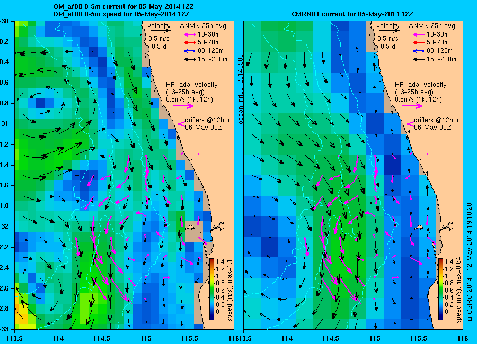Click the velocity scale arrow in CMRNRT panel
This screenshot has height=344, width=477.
coord(390,31)
